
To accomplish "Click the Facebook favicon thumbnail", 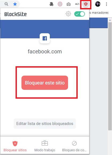I will [45, 38].
